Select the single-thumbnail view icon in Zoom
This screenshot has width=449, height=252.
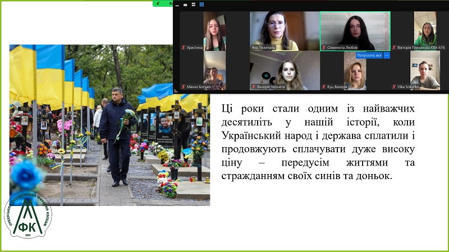tap(185, 4)
